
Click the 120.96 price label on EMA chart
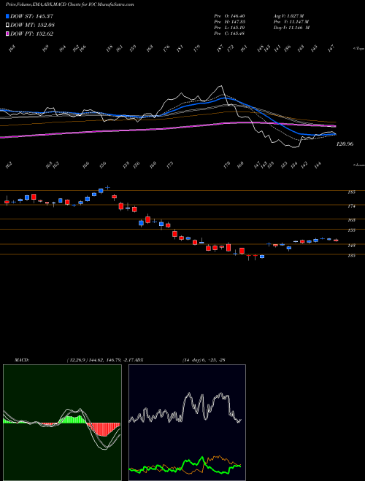(x=345, y=144)
